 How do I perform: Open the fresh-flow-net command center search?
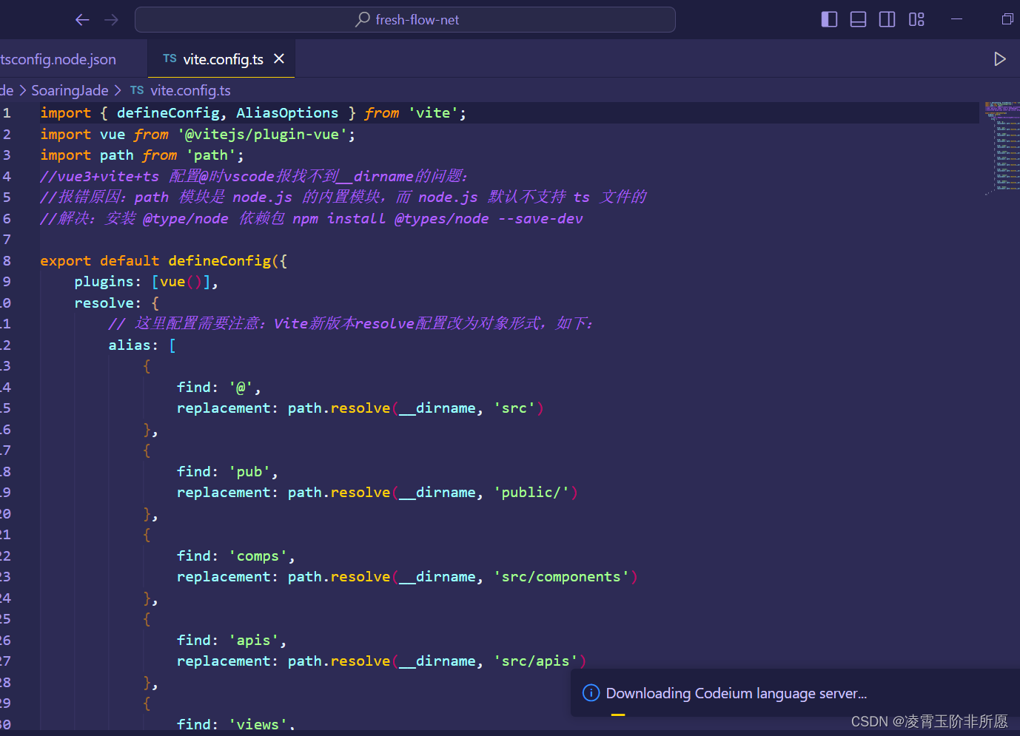pyautogui.click(x=405, y=20)
